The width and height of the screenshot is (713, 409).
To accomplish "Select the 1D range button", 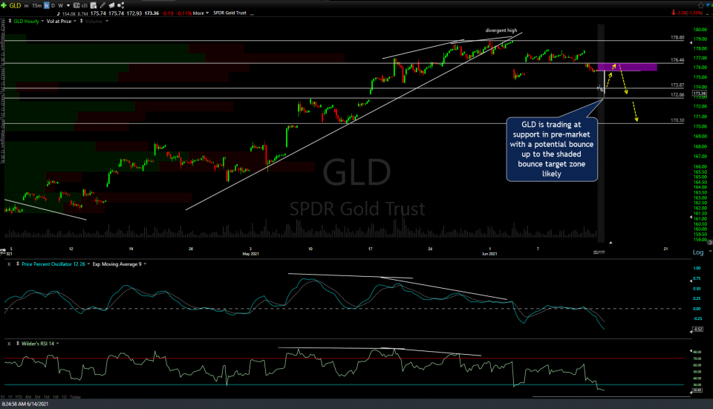I will tap(65, 397).
